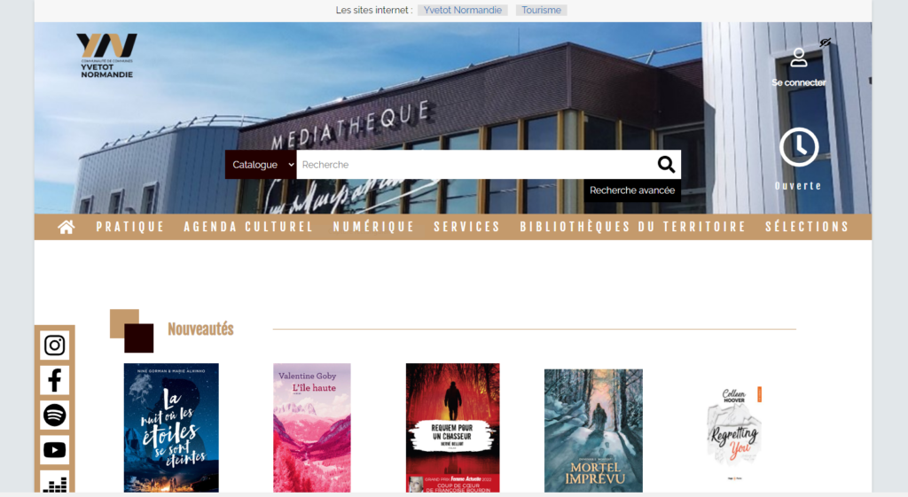Click the Yvetot Normandie logo
The width and height of the screenshot is (908, 497).
107,56
